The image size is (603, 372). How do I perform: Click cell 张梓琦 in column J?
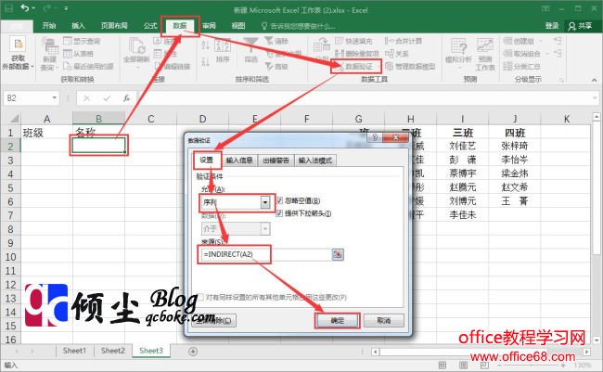[515, 147]
